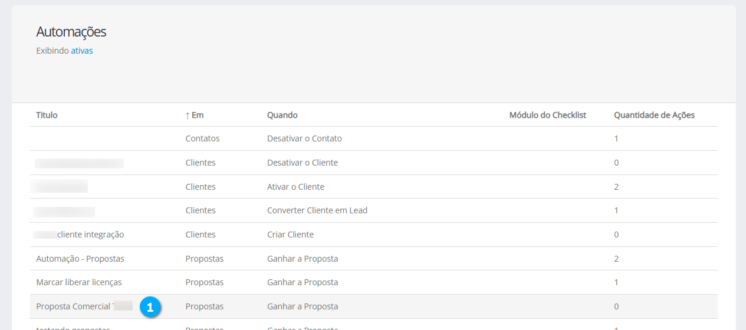This screenshot has height=330, width=746.
Task: Click the action count for Marcar liberar licenças
Action: pyautogui.click(x=616, y=282)
